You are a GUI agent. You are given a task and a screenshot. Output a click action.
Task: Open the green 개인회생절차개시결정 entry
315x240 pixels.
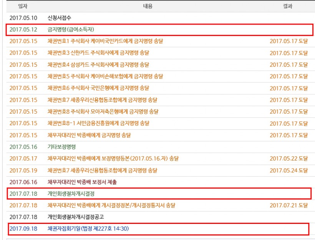click(x=71, y=194)
